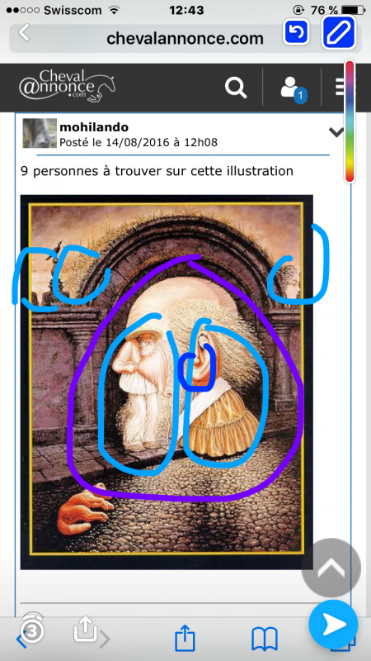Open Safari bookmarks book icon
Image resolution: width=371 pixels, height=661 pixels.
pos(265,639)
